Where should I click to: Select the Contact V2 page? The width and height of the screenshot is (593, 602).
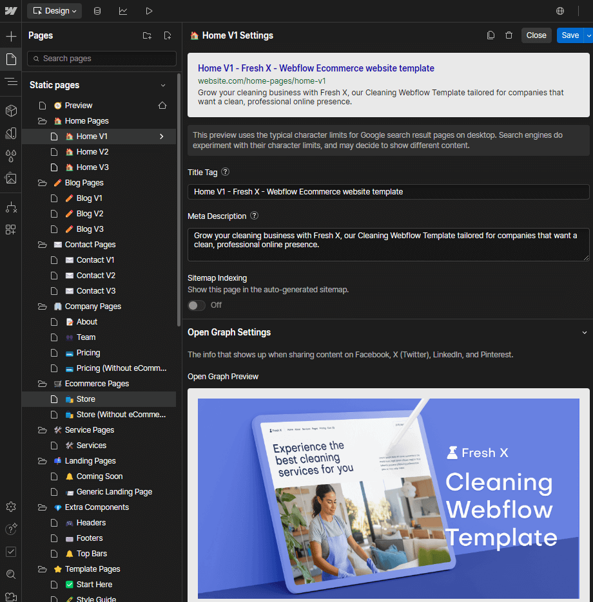[99, 276]
